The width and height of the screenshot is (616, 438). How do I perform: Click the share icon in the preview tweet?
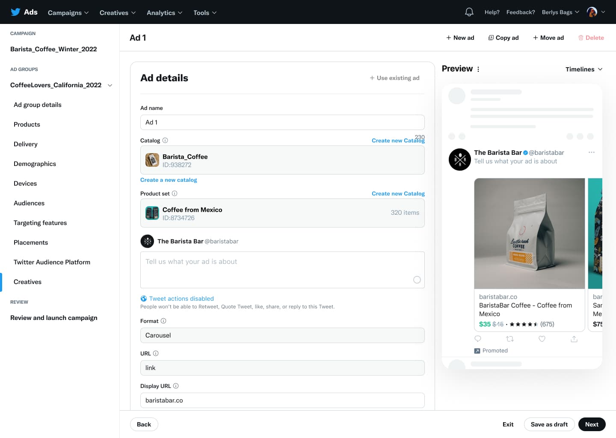tap(574, 339)
